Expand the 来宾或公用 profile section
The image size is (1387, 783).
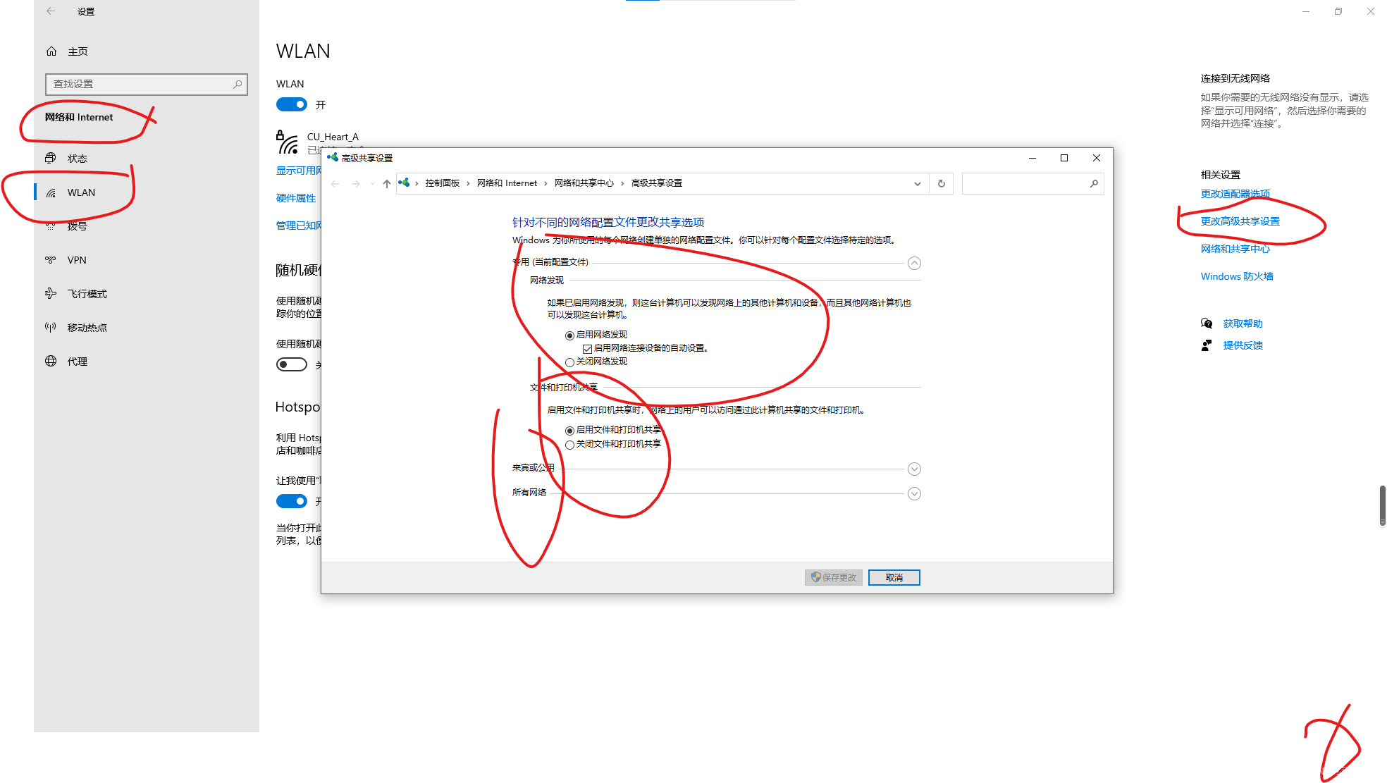coord(914,469)
